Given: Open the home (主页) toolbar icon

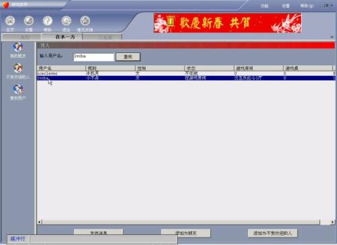Looking at the screenshot, I should [10, 21].
